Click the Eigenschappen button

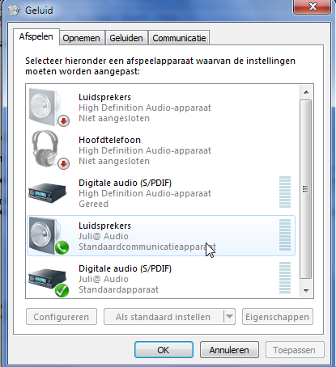[277, 317]
